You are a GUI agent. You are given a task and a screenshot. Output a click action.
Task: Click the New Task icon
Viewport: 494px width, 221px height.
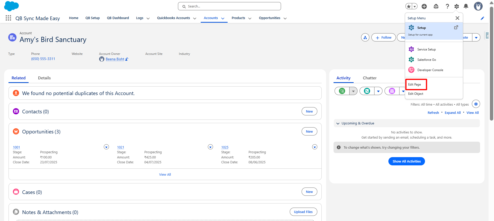tap(342, 91)
